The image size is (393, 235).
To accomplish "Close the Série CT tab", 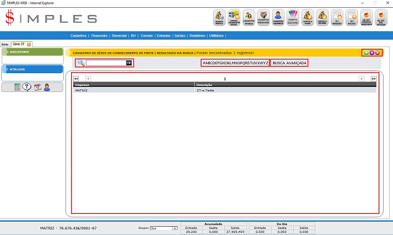I will pyautogui.click(x=29, y=44).
